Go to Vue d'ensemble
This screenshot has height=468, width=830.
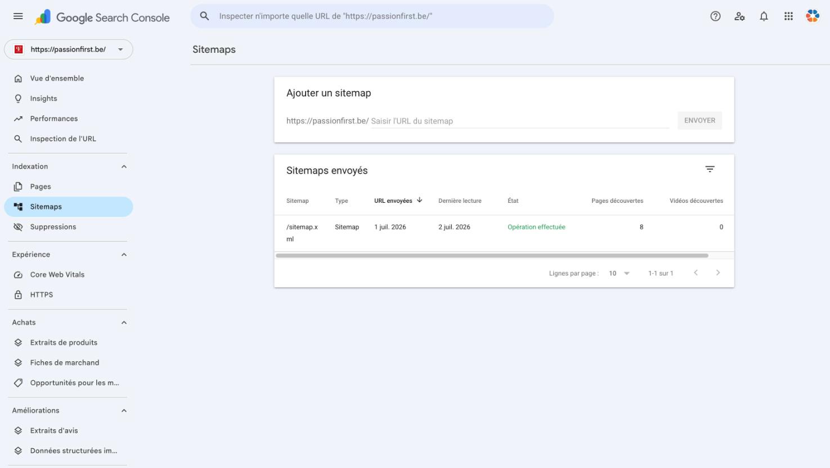[69, 79]
